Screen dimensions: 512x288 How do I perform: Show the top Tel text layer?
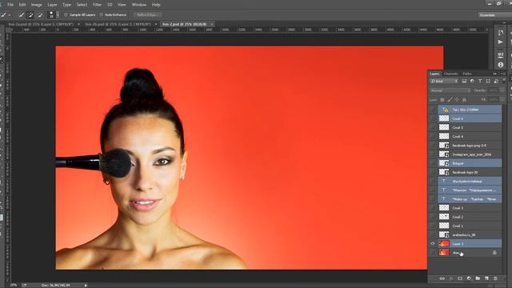pos(433,110)
